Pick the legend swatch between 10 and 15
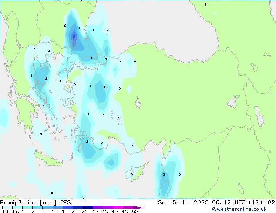The width and height of the screenshot is (276, 213). pyautogui.click(x=58, y=207)
